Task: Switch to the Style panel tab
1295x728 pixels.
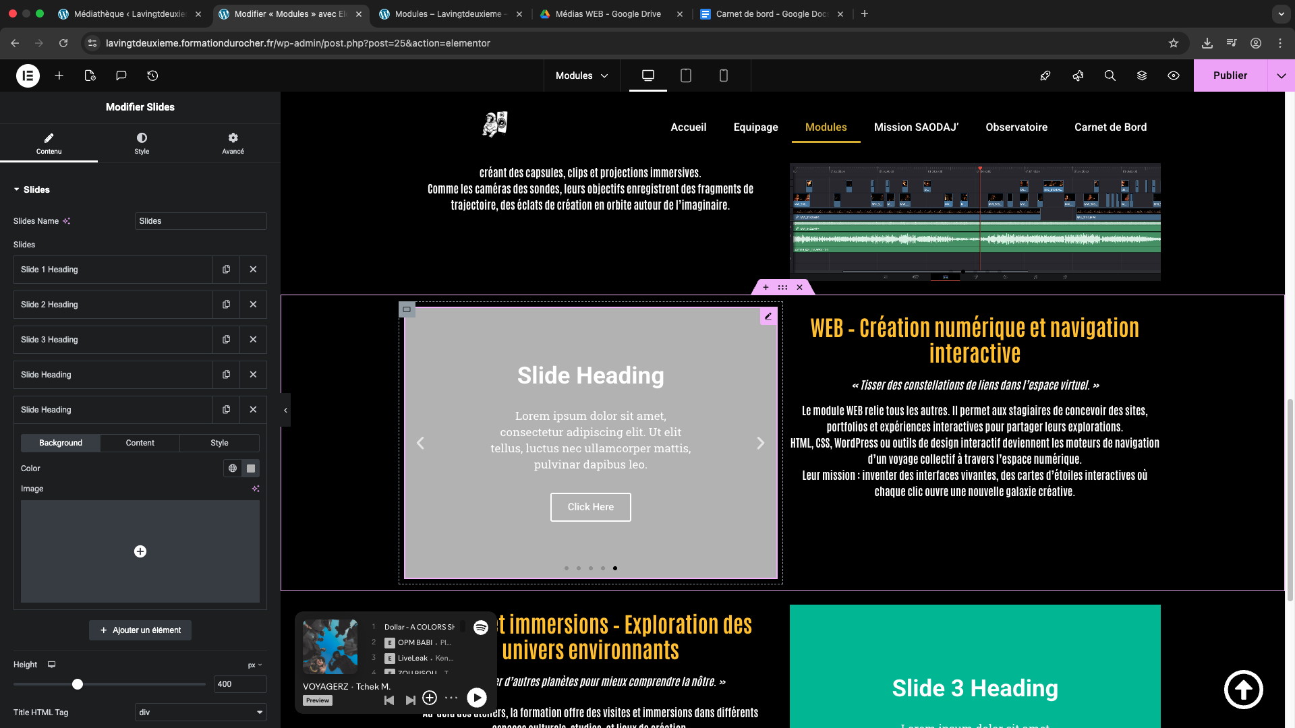Action: coord(142,142)
